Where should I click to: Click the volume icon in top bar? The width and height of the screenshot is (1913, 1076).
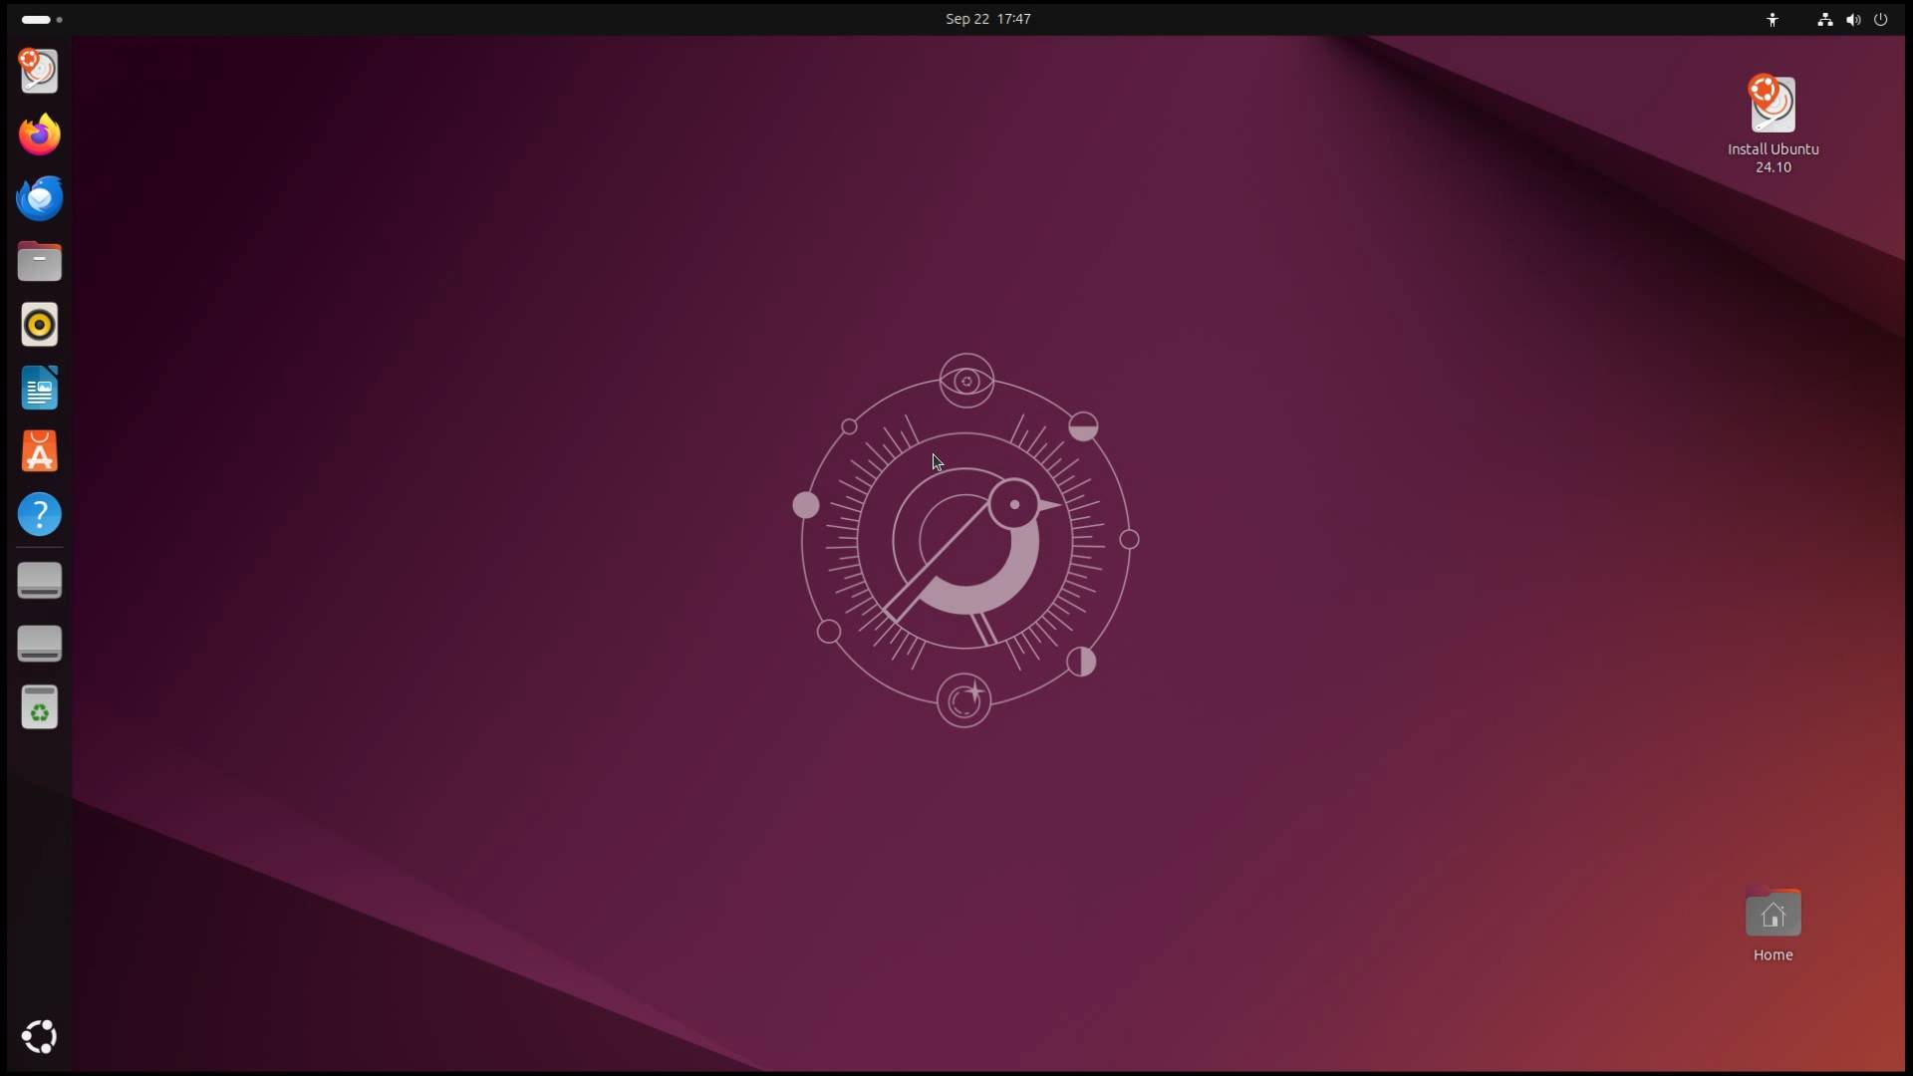tap(1852, 19)
